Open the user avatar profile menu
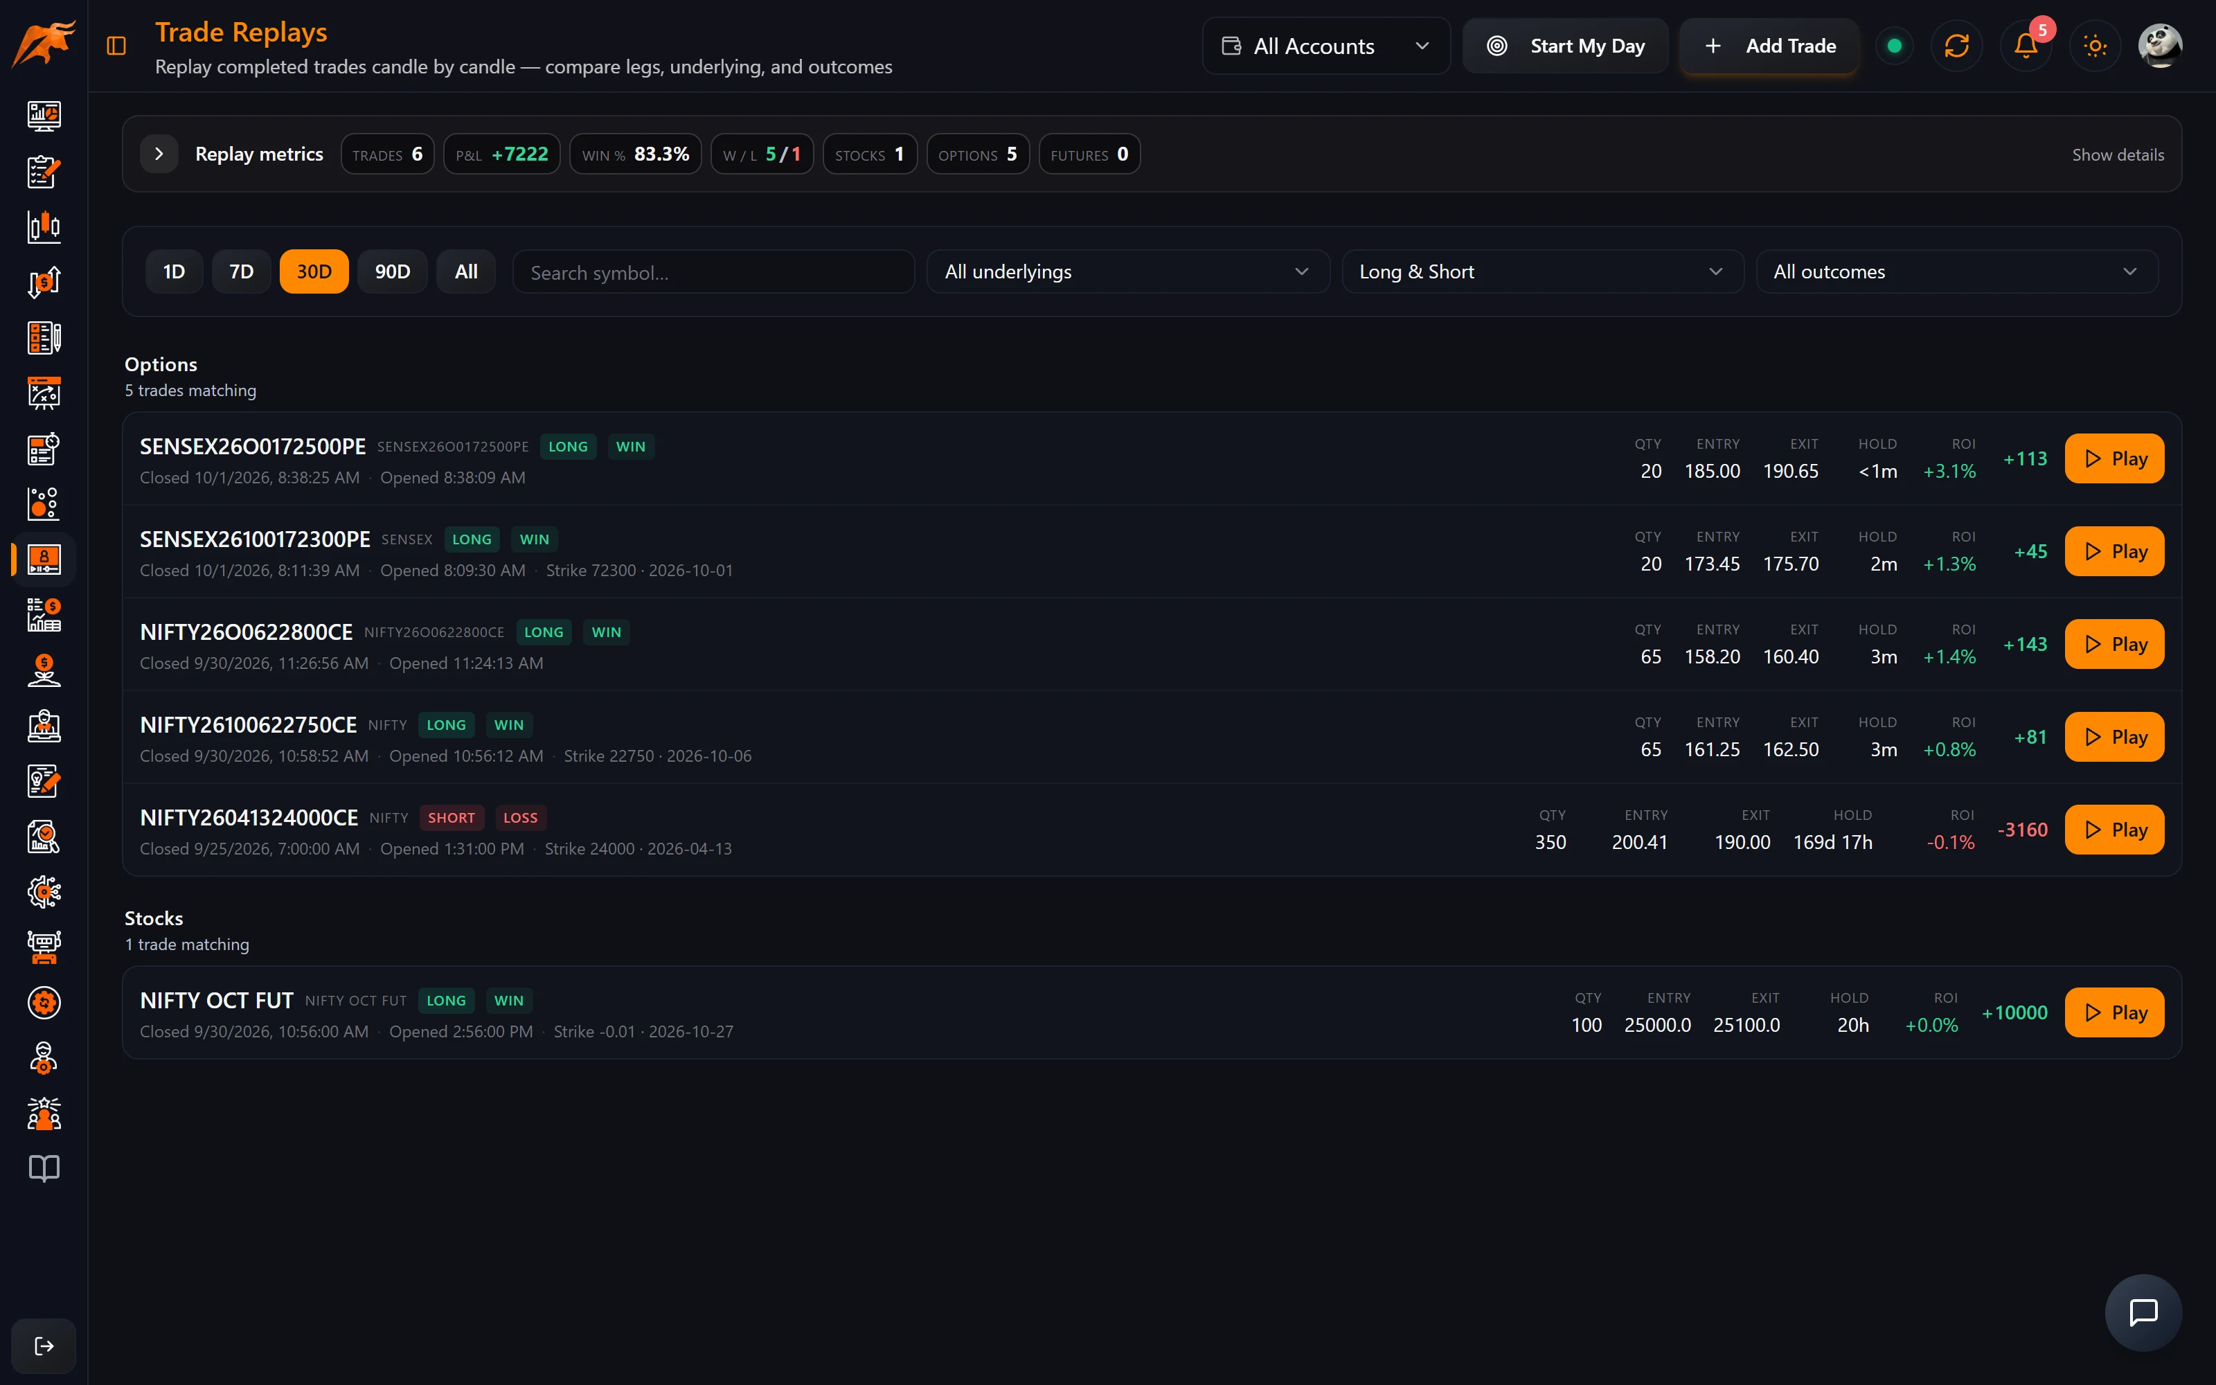 [x=2160, y=46]
